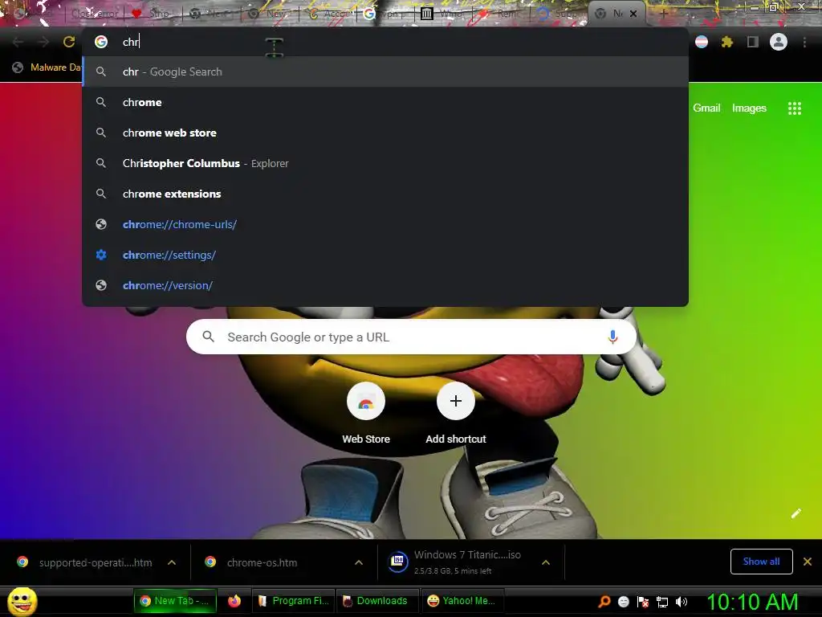822x617 pixels.
Task: Select the 'chr - Google Search' suggestion
Action: coord(385,72)
